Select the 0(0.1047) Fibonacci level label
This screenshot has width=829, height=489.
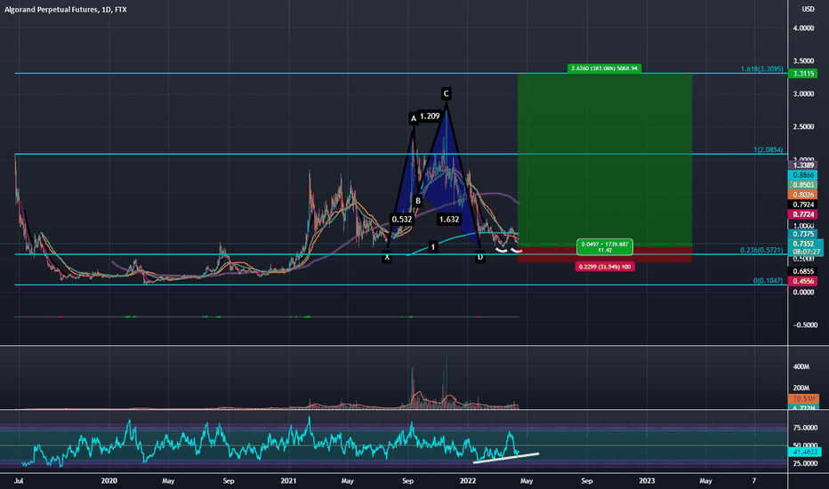[769, 281]
